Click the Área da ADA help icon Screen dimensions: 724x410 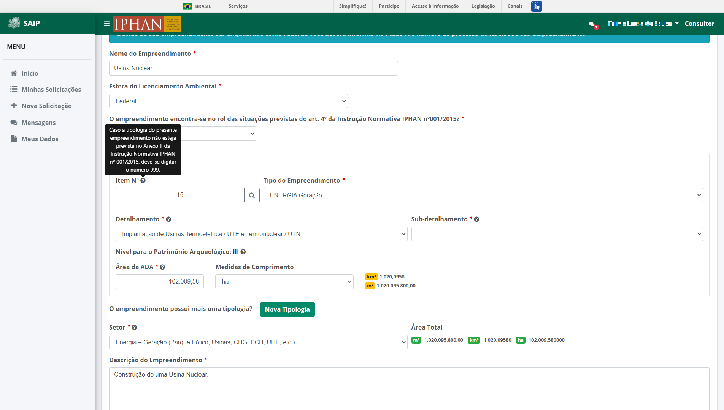coord(162,267)
